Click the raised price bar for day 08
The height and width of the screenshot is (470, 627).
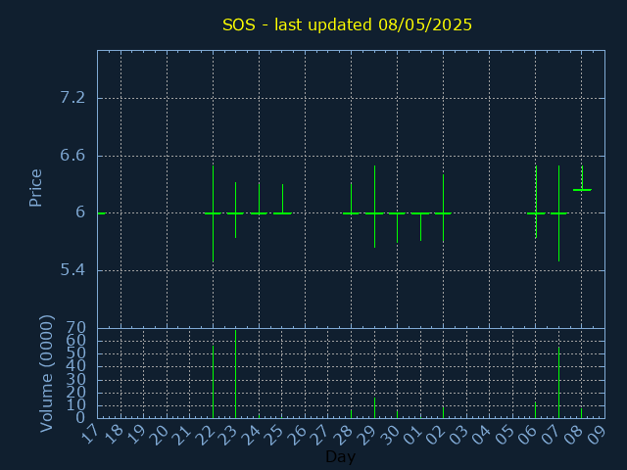(x=582, y=178)
